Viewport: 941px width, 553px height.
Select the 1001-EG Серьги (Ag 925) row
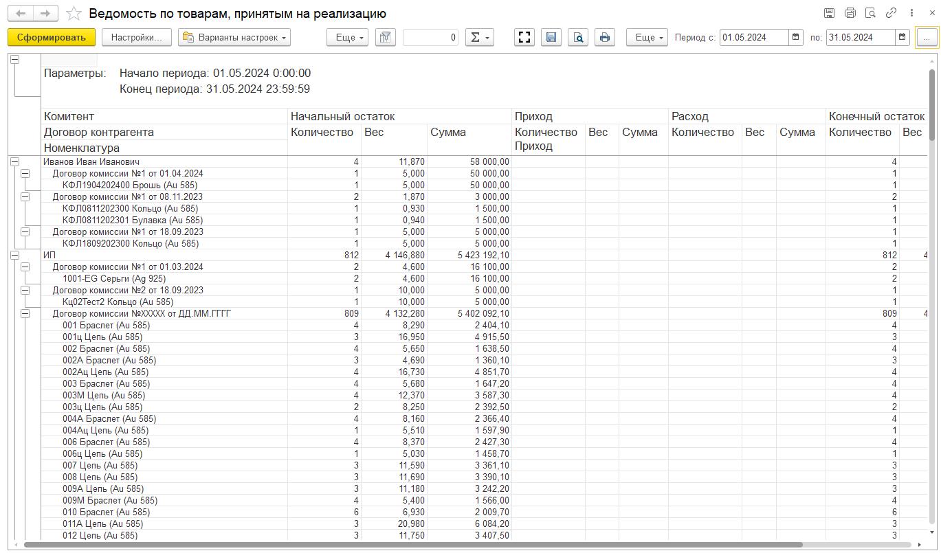coord(164,278)
